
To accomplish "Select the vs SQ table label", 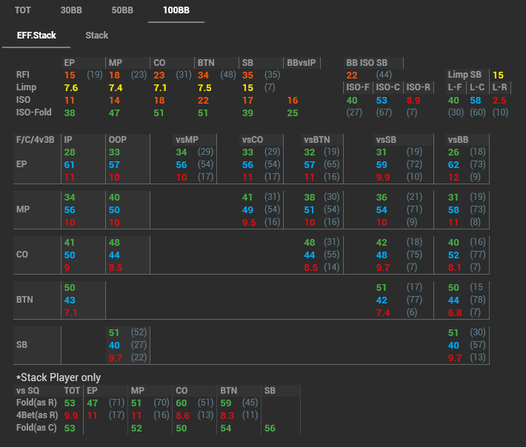I will tap(30, 390).
